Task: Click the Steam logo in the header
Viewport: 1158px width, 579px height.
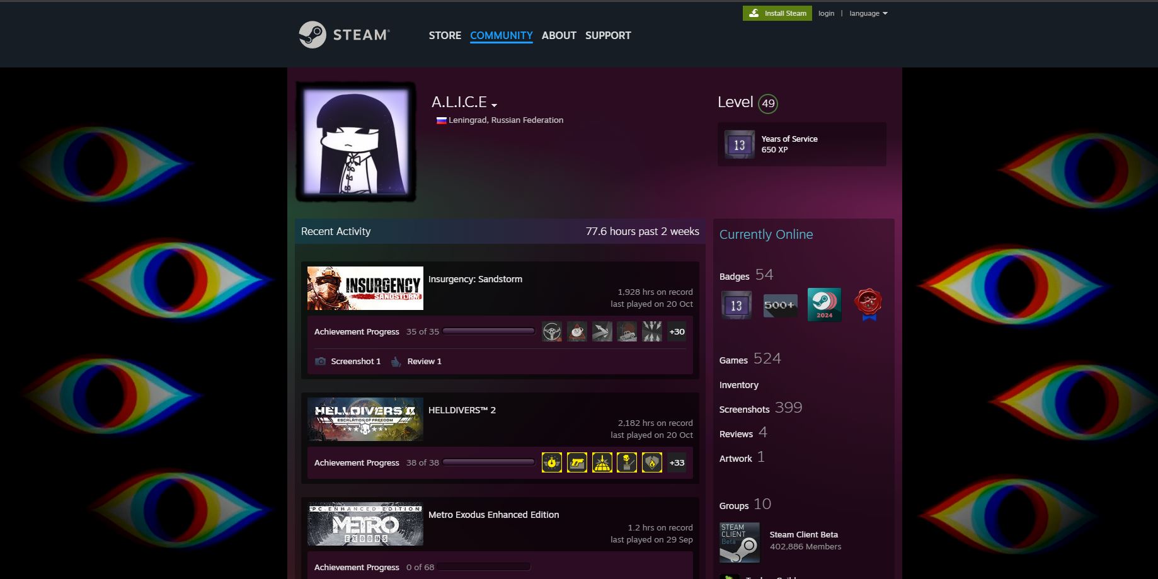Action: (344, 35)
